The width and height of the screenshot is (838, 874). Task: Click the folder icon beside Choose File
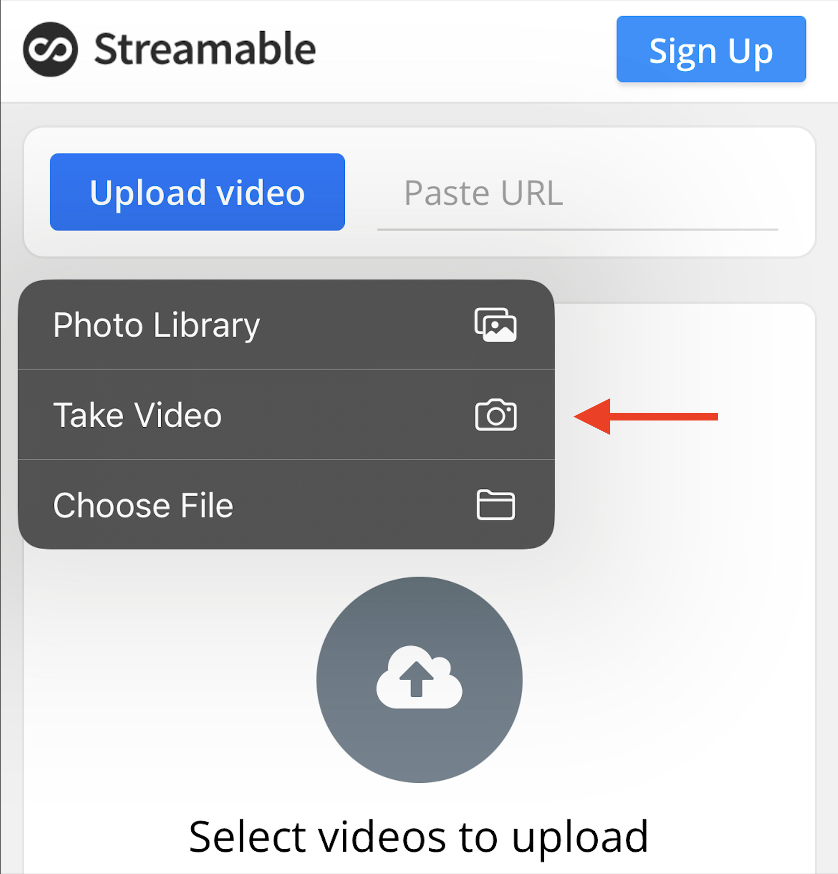click(495, 505)
